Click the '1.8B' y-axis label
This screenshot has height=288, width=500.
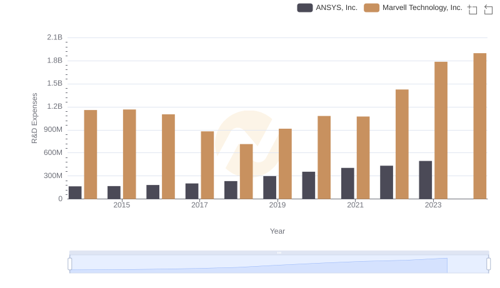[x=55, y=61]
